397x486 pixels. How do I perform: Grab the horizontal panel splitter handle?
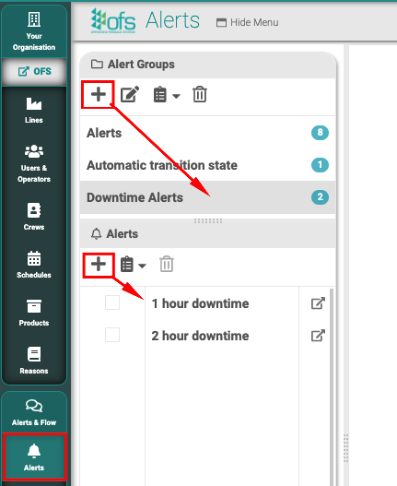point(208,220)
